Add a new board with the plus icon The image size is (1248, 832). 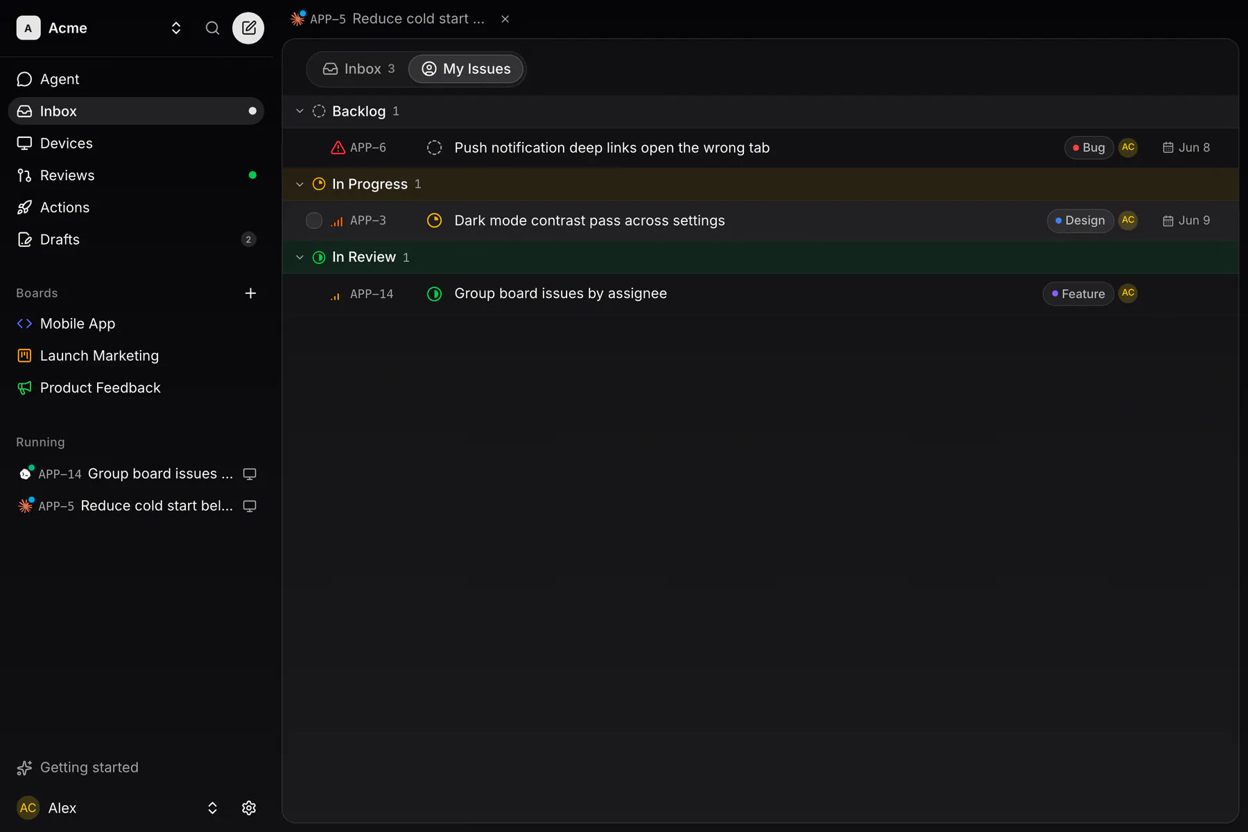[251, 293]
